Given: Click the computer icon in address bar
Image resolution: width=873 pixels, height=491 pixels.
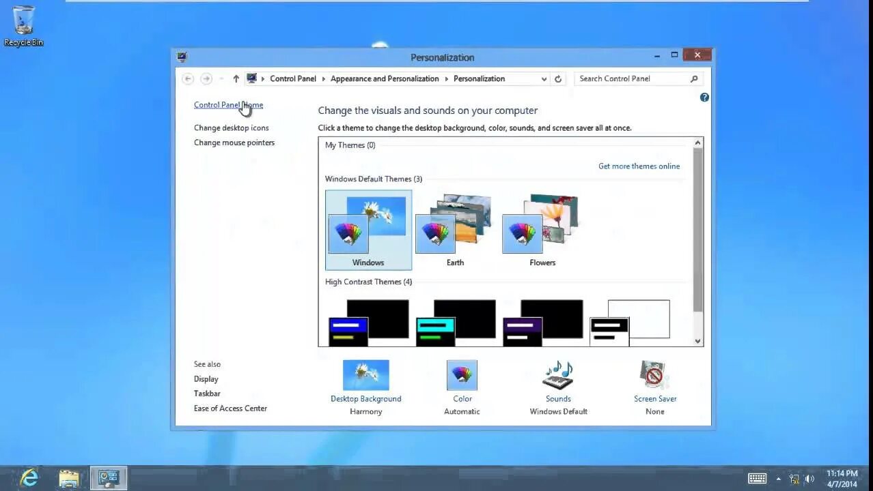Looking at the screenshot, I should click(x=251, y=78).
